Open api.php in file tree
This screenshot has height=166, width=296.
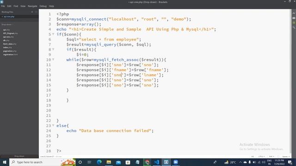[x=6, y=30]
